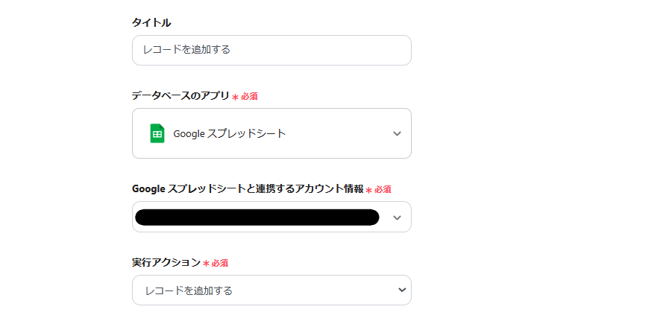Open the 実行アクション select arrow
This screenshot has width=669, height=324.
coord(402,290)
